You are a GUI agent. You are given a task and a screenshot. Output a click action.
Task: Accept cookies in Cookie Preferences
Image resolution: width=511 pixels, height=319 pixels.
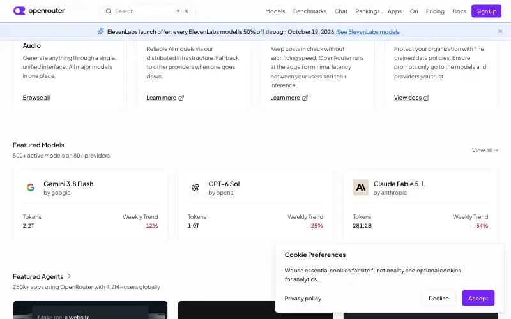tap(478, 298)
